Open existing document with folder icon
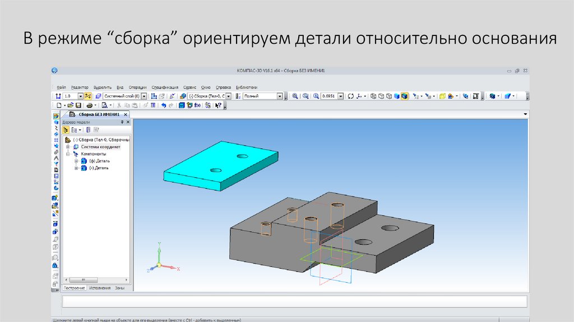 pyautogui.click(x=71, y=105)
